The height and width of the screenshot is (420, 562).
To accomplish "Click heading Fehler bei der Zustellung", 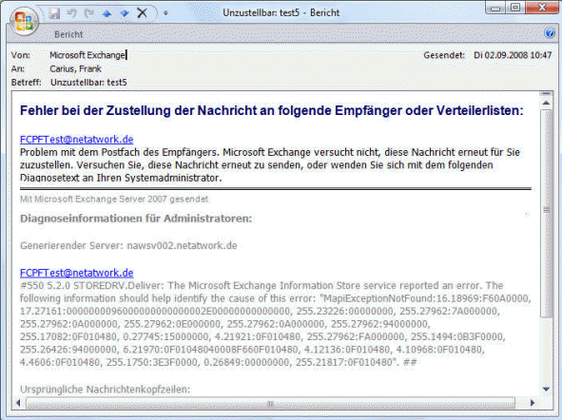I will pyautogui.click(x=272, y=110).
